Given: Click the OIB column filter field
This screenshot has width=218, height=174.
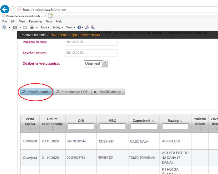Looking at the screenshot, I should [81, 127].
